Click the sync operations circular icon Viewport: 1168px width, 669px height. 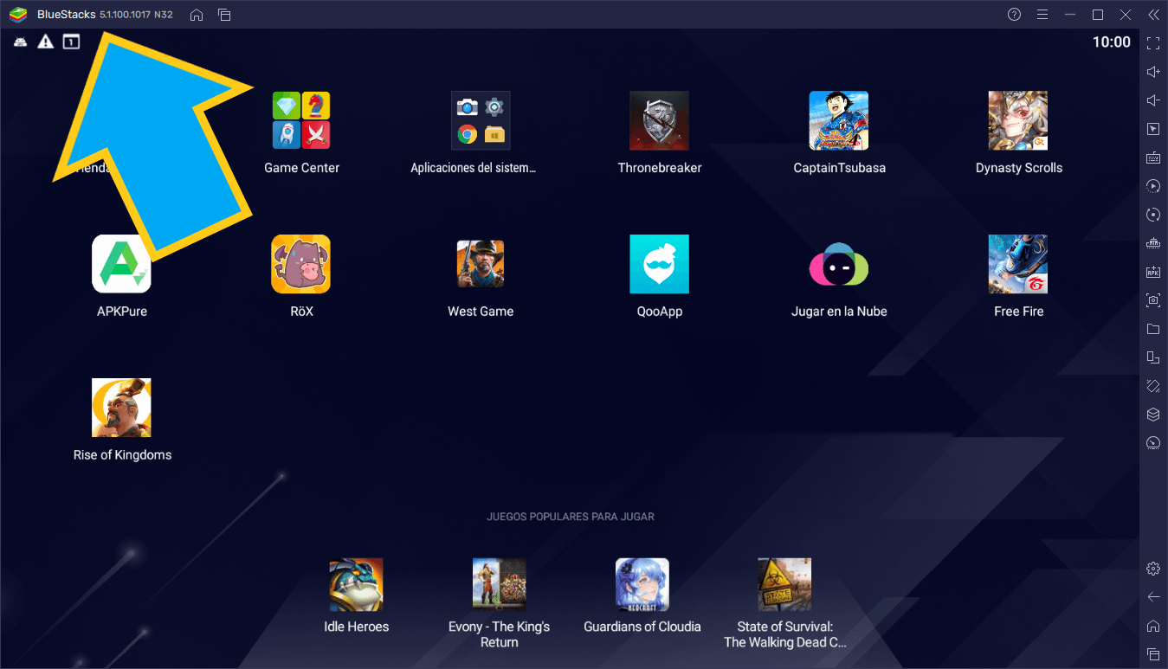[1152, 215]
